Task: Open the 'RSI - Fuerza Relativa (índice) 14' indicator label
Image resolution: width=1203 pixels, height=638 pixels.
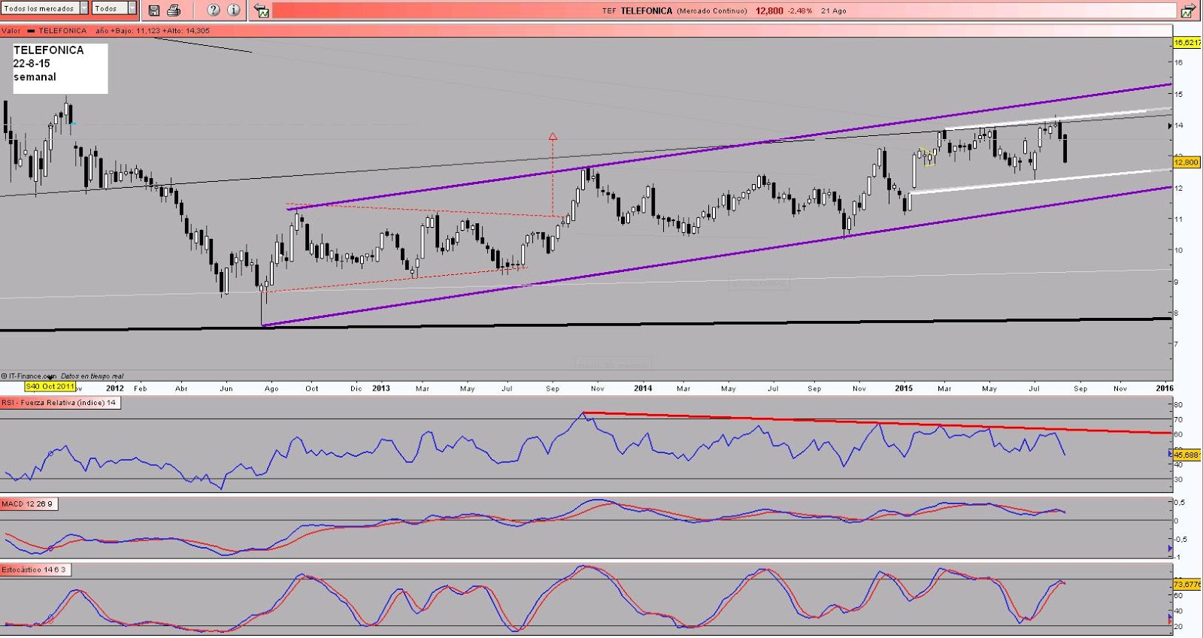Action: 60,403
